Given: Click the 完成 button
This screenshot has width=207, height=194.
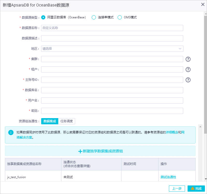Looking at the screenshot, I should pyautogui.click(x=196, y=189).
